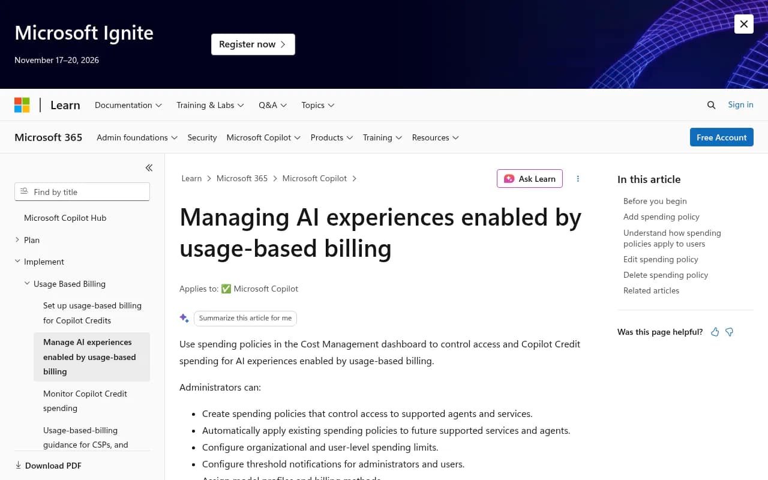Screen dimensions: 768x480
Task: Click the Sign in link
Action: pyautogui.click(x=740, y=104)
